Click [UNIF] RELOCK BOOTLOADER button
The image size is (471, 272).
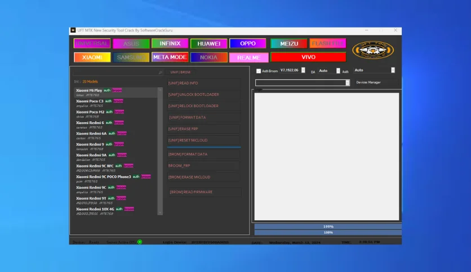coord(204,106)
